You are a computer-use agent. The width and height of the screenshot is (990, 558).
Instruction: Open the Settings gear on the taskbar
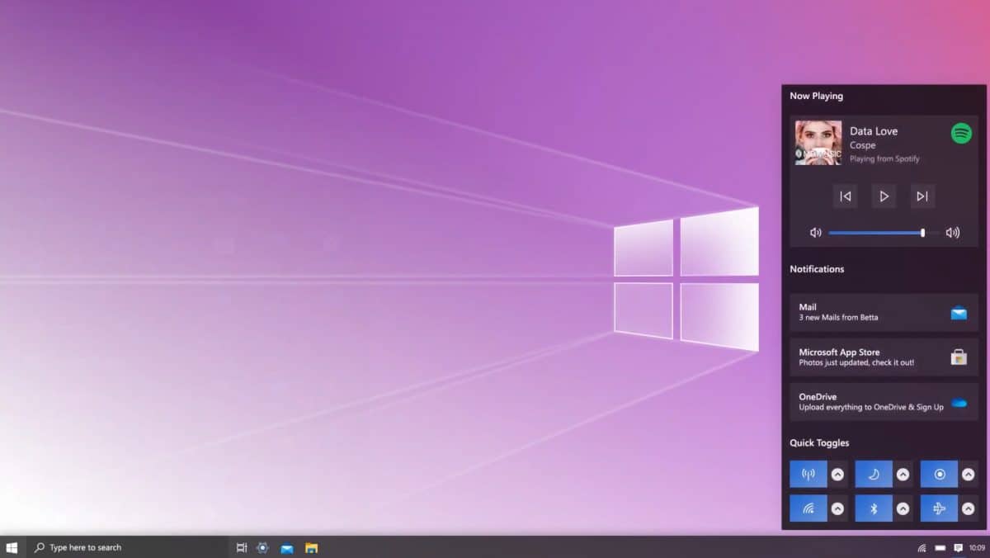pyautogui.click(x=262, y=547)
